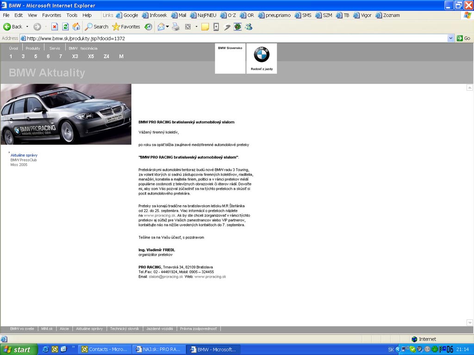The width and height of the screenshot is (474, 355).
Task: Open the NajPNEU link in Links bar
Action: [204, 15]
